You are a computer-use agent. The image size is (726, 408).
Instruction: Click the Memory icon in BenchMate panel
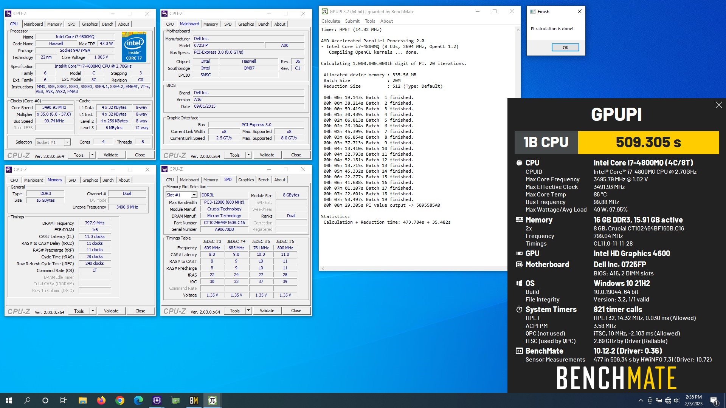519,219
